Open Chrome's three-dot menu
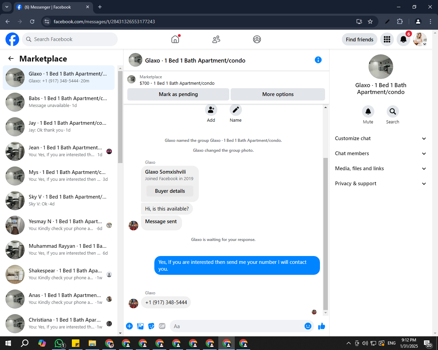 430,22
